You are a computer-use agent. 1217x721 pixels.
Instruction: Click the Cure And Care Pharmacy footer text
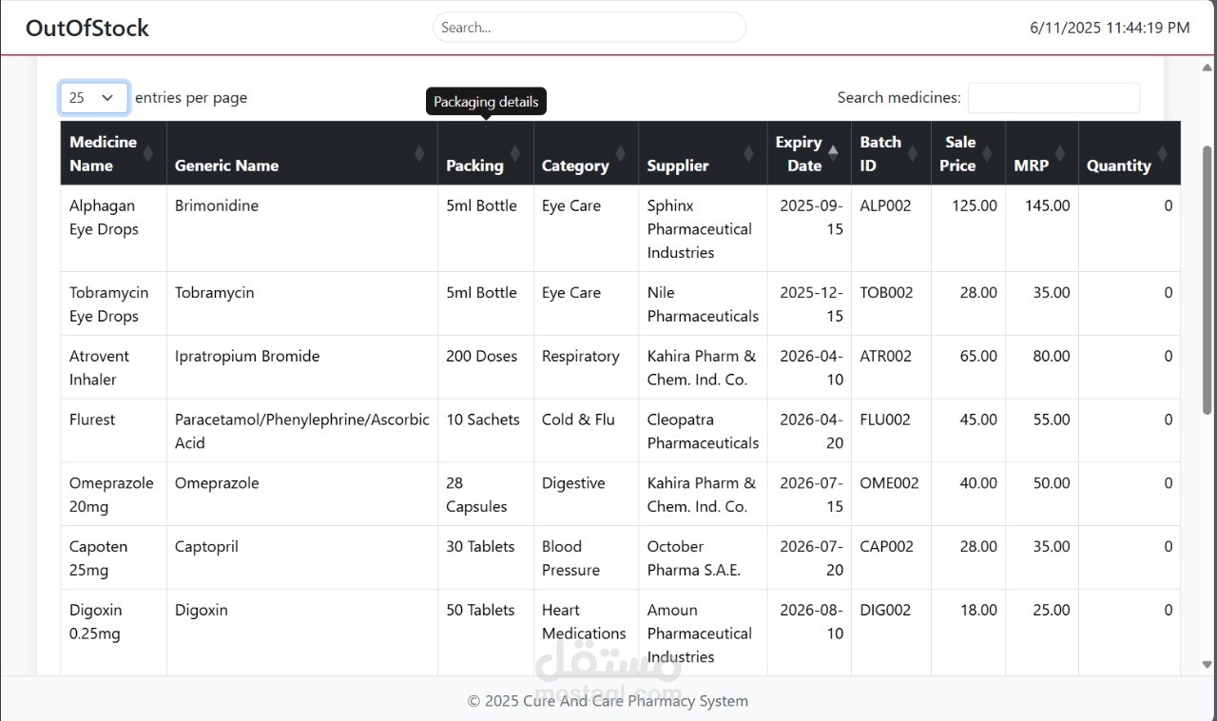[x=608, y=701]
